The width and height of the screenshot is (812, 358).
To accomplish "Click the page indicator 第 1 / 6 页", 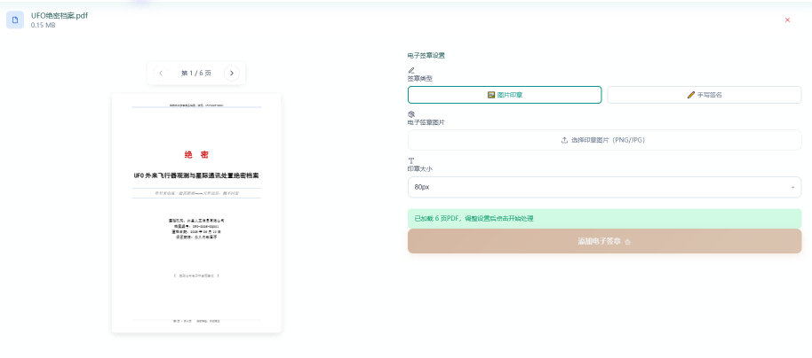I will (x=196, y=74).
